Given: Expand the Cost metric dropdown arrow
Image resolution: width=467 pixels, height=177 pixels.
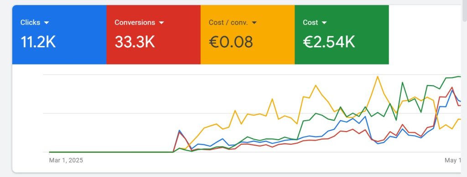Looking at the screenshot, I should pos(324,23).
